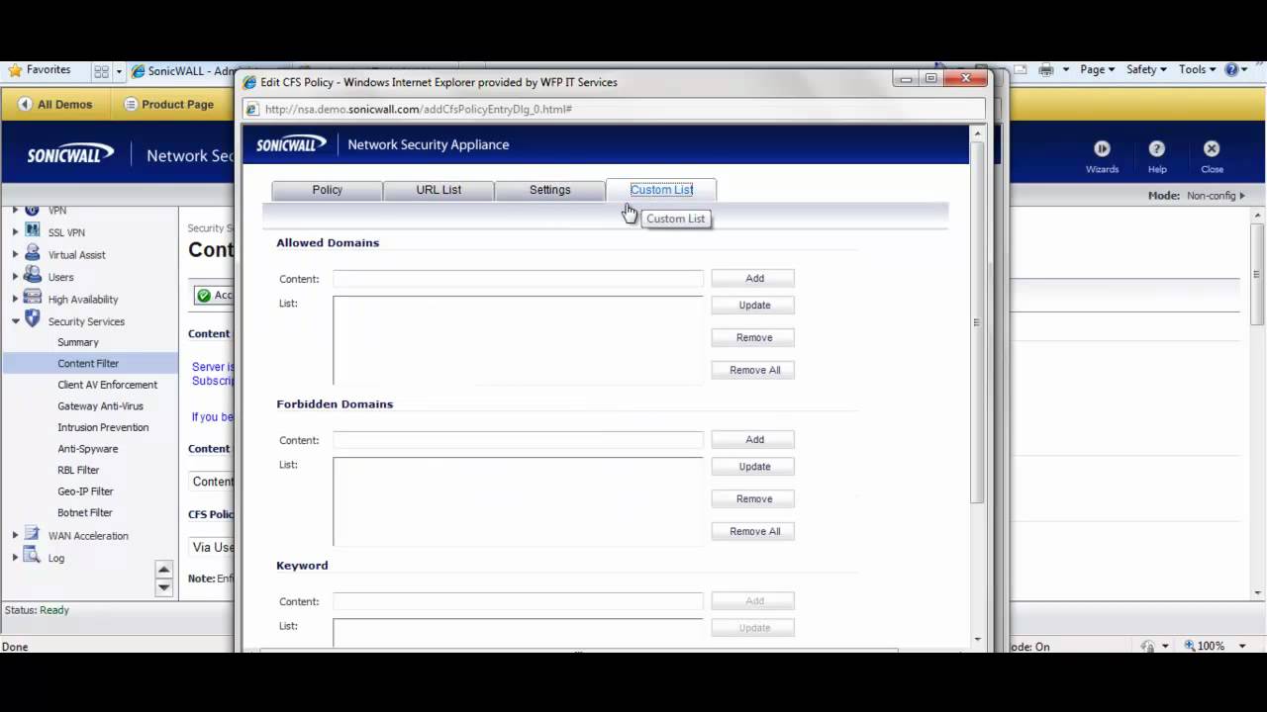Click the IE printer icon

1046,70
